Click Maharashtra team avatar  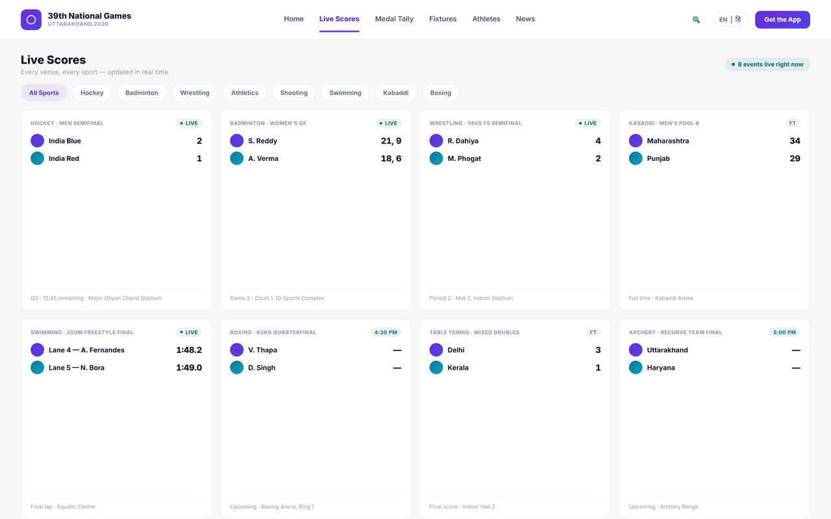click(x=636, y=141)
